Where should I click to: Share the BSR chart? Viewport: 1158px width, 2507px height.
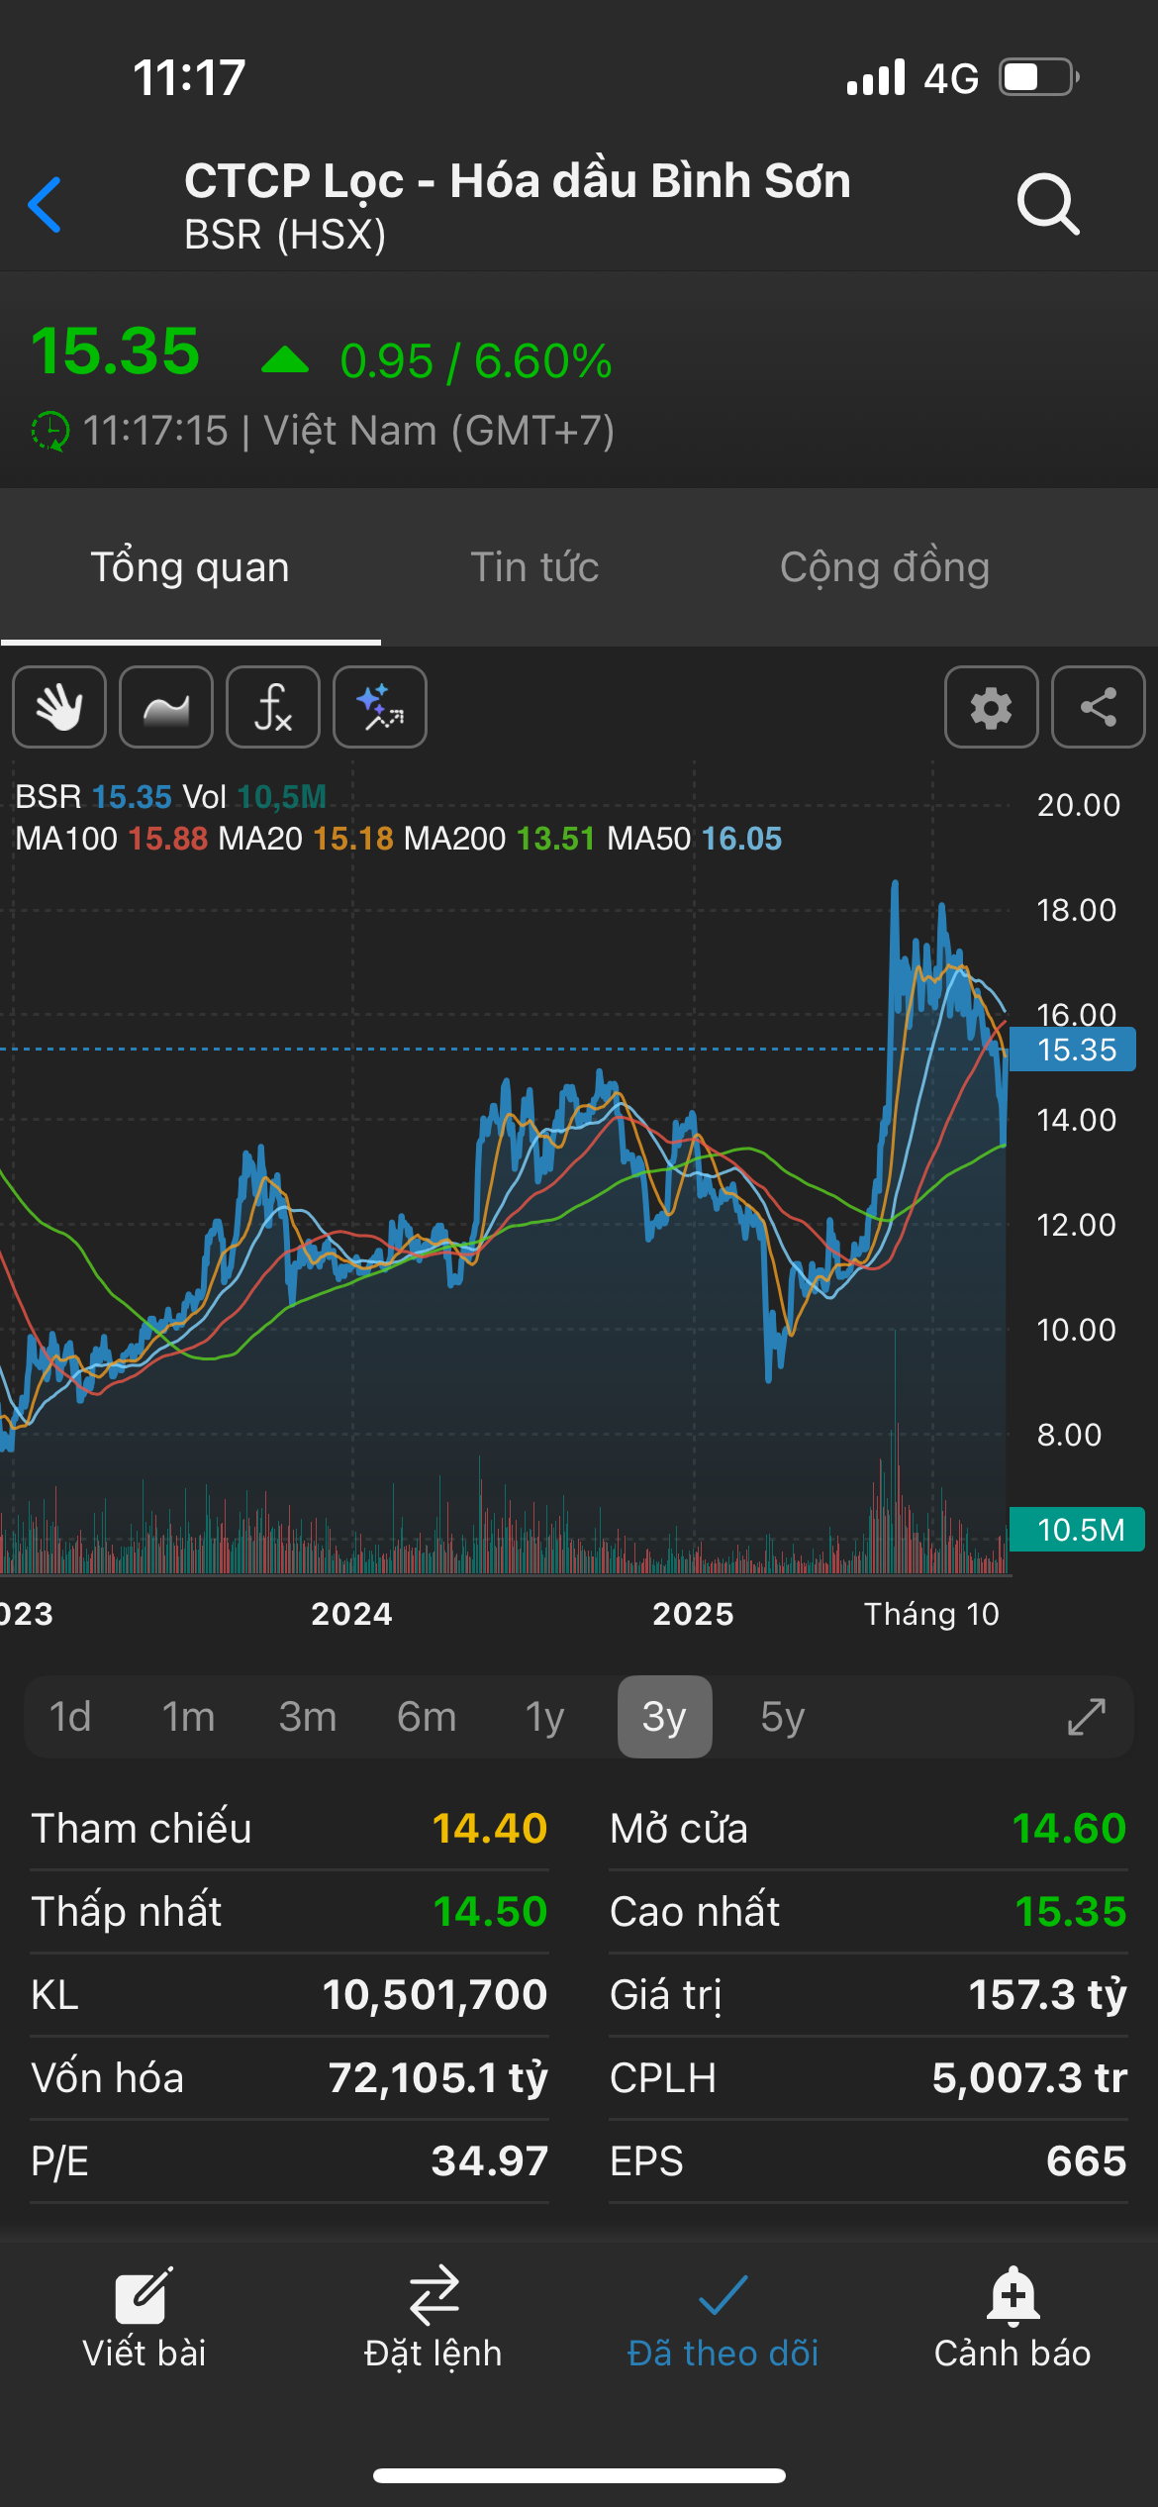(1098, 707)
